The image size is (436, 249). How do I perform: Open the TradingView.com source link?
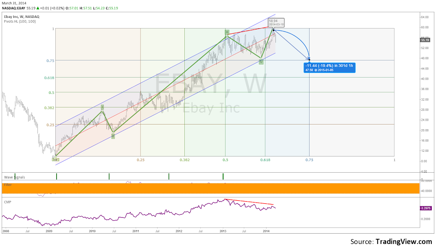(x=404, y=241)
